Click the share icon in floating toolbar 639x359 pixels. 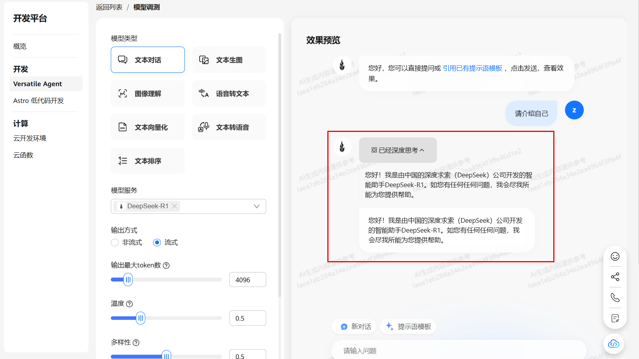coord(615,277)
